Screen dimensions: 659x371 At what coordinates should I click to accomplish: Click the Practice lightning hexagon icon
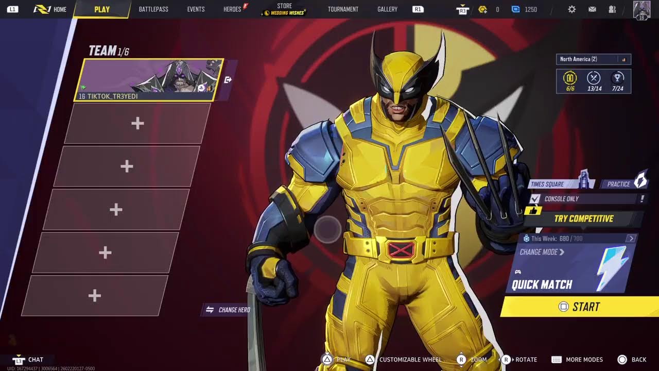click(640, 179)
